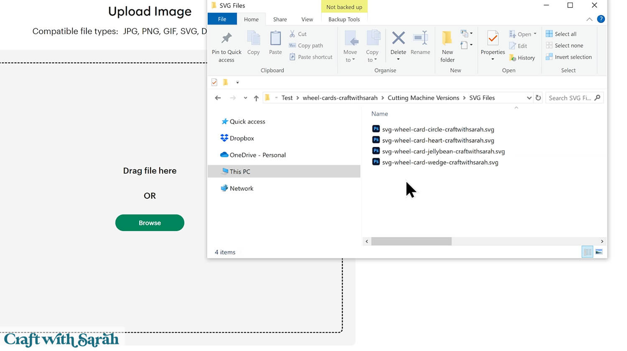Click Select all in the ribbon
627x351 pixels.
tap(565, 34)
